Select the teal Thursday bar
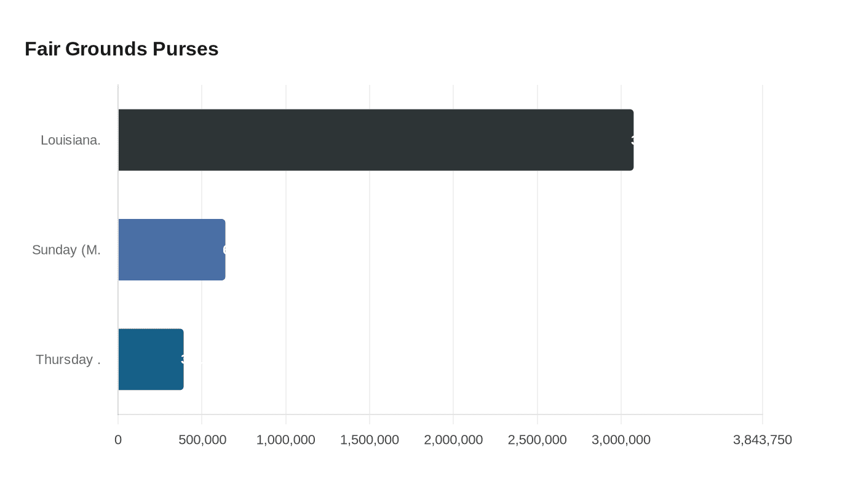861x492 pixels. pos(150,359)
